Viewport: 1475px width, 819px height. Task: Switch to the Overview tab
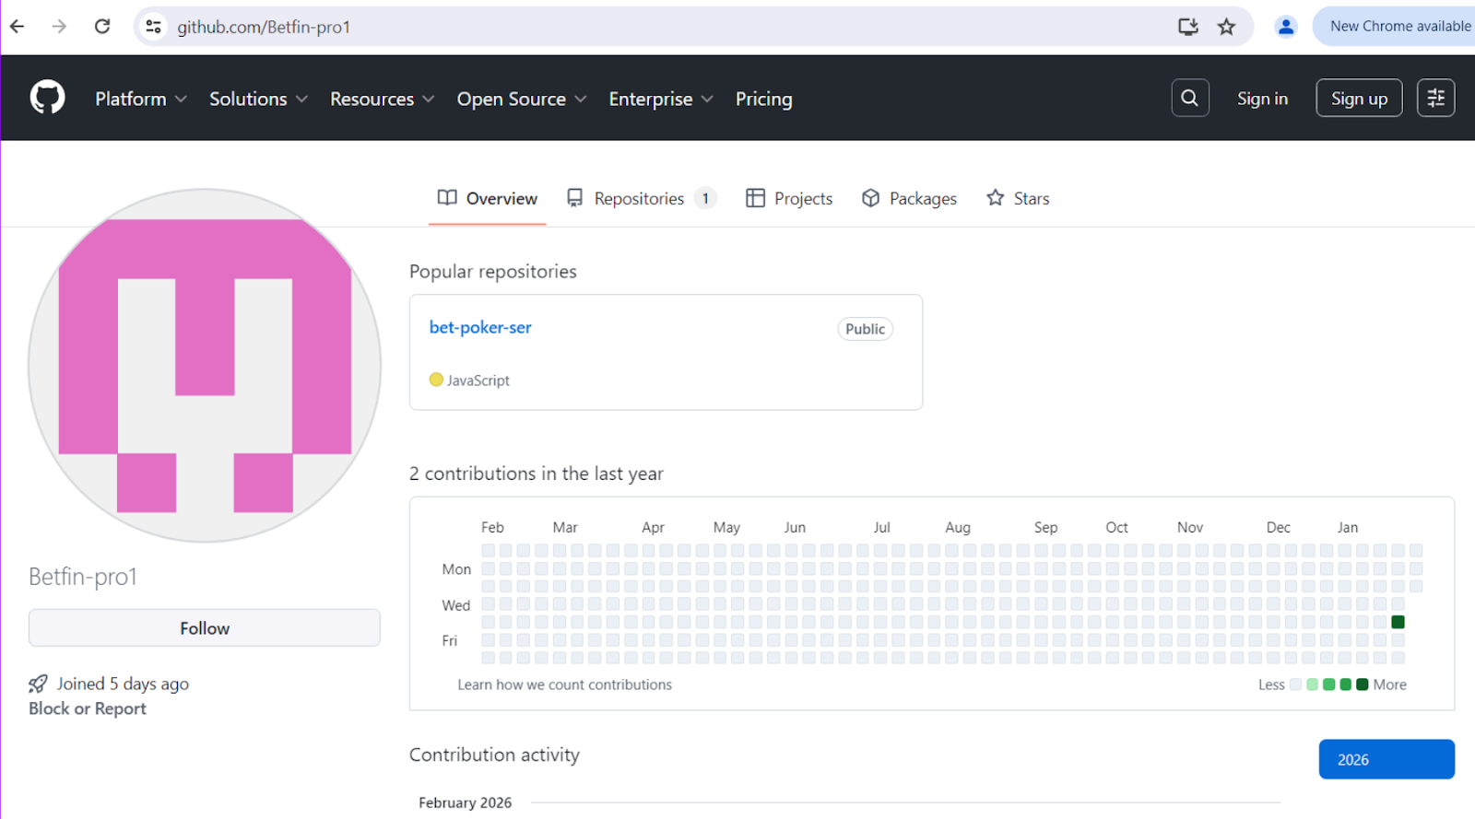[x=487, y=198]
